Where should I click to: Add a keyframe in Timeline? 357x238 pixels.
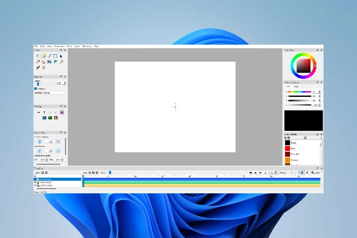[90, 173]
